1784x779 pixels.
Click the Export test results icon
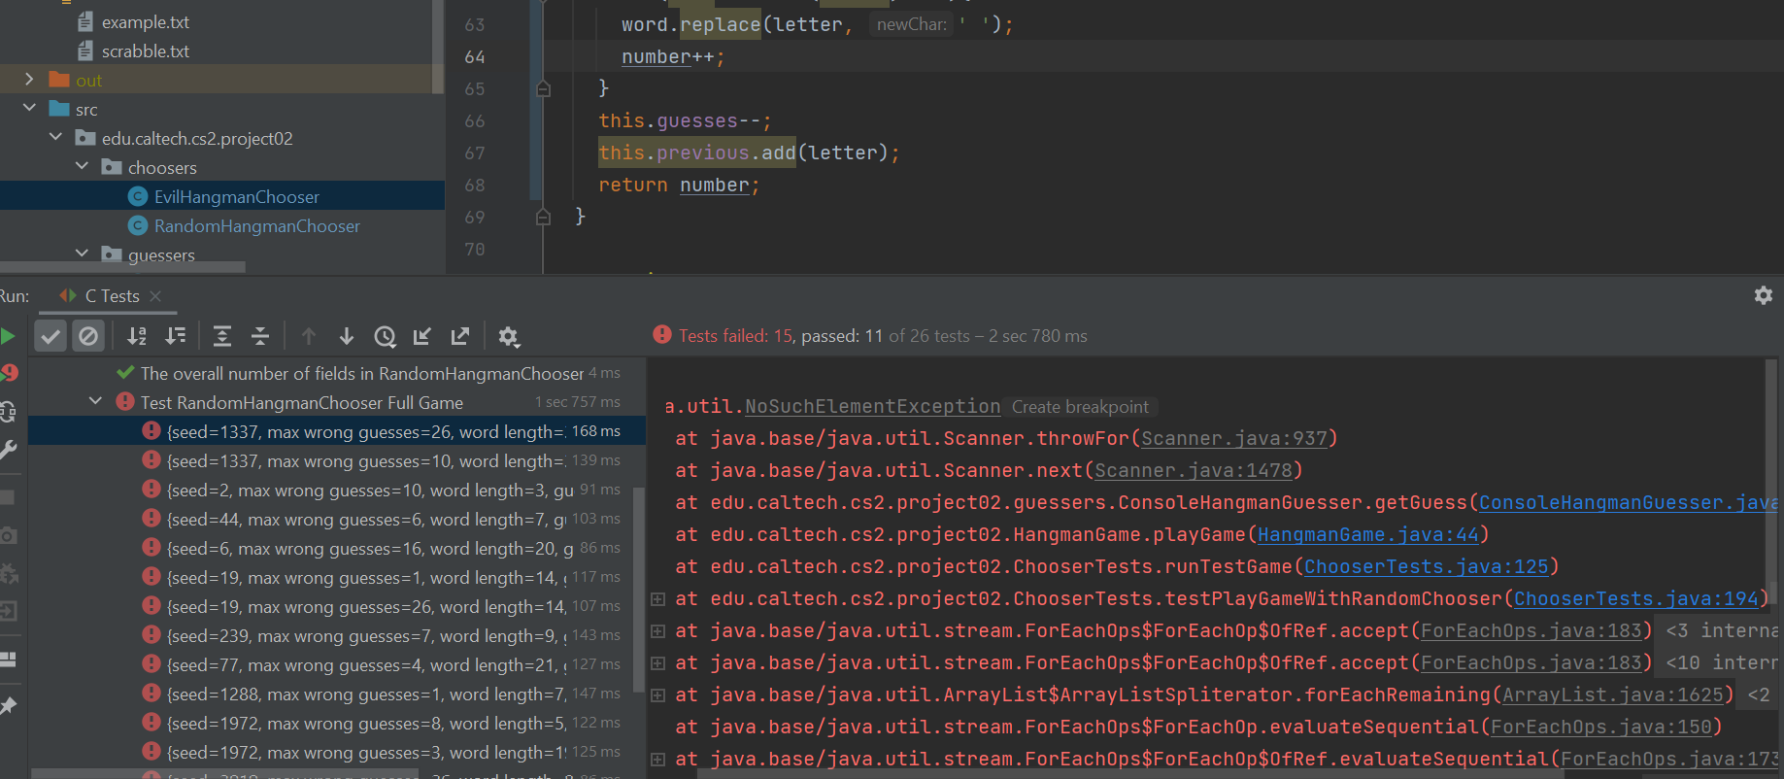click(x=460, y=336)
